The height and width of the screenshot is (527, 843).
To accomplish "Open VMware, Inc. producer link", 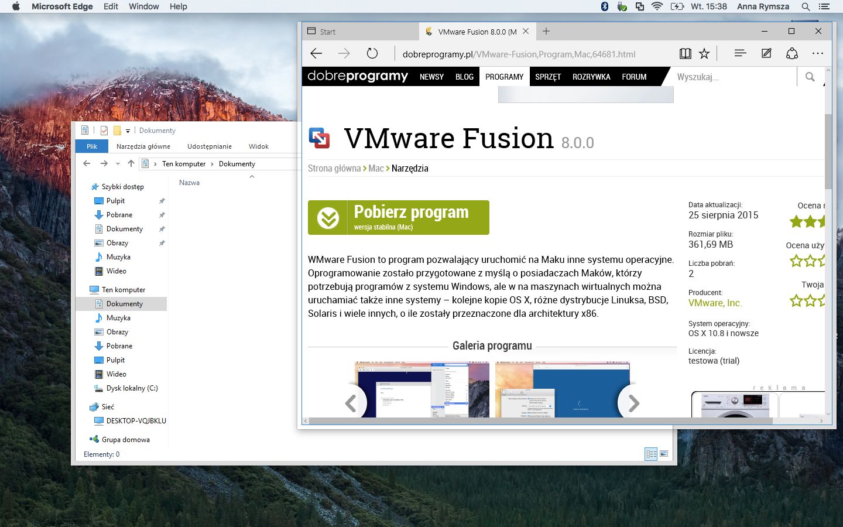I will point(715,303).
